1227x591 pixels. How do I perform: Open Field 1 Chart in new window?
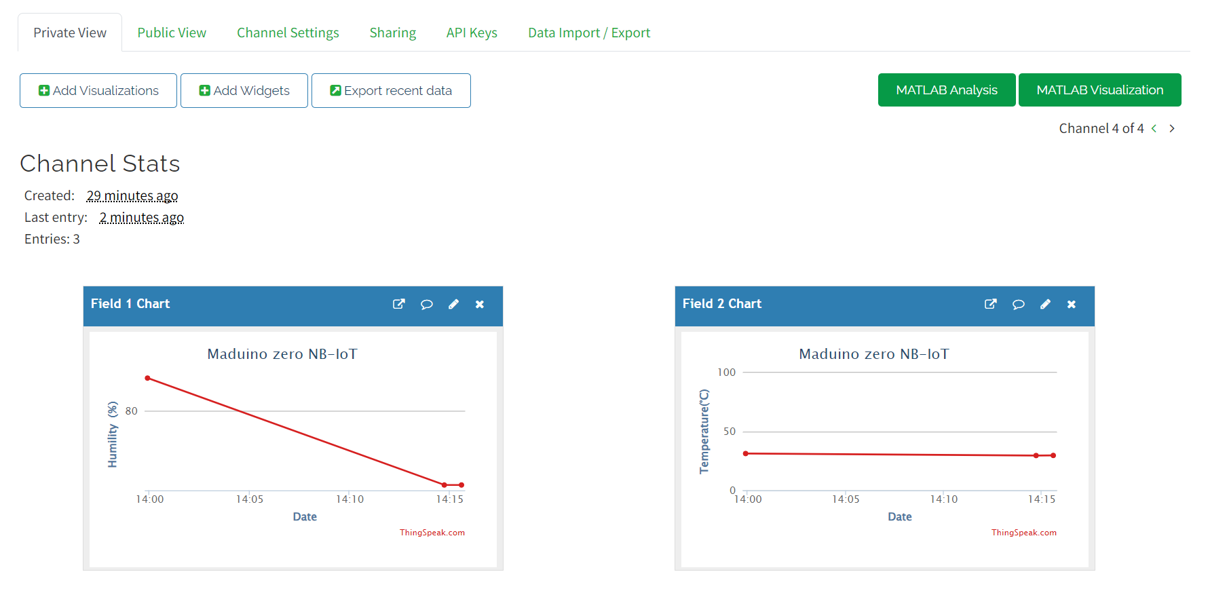(x=399, y=304)
